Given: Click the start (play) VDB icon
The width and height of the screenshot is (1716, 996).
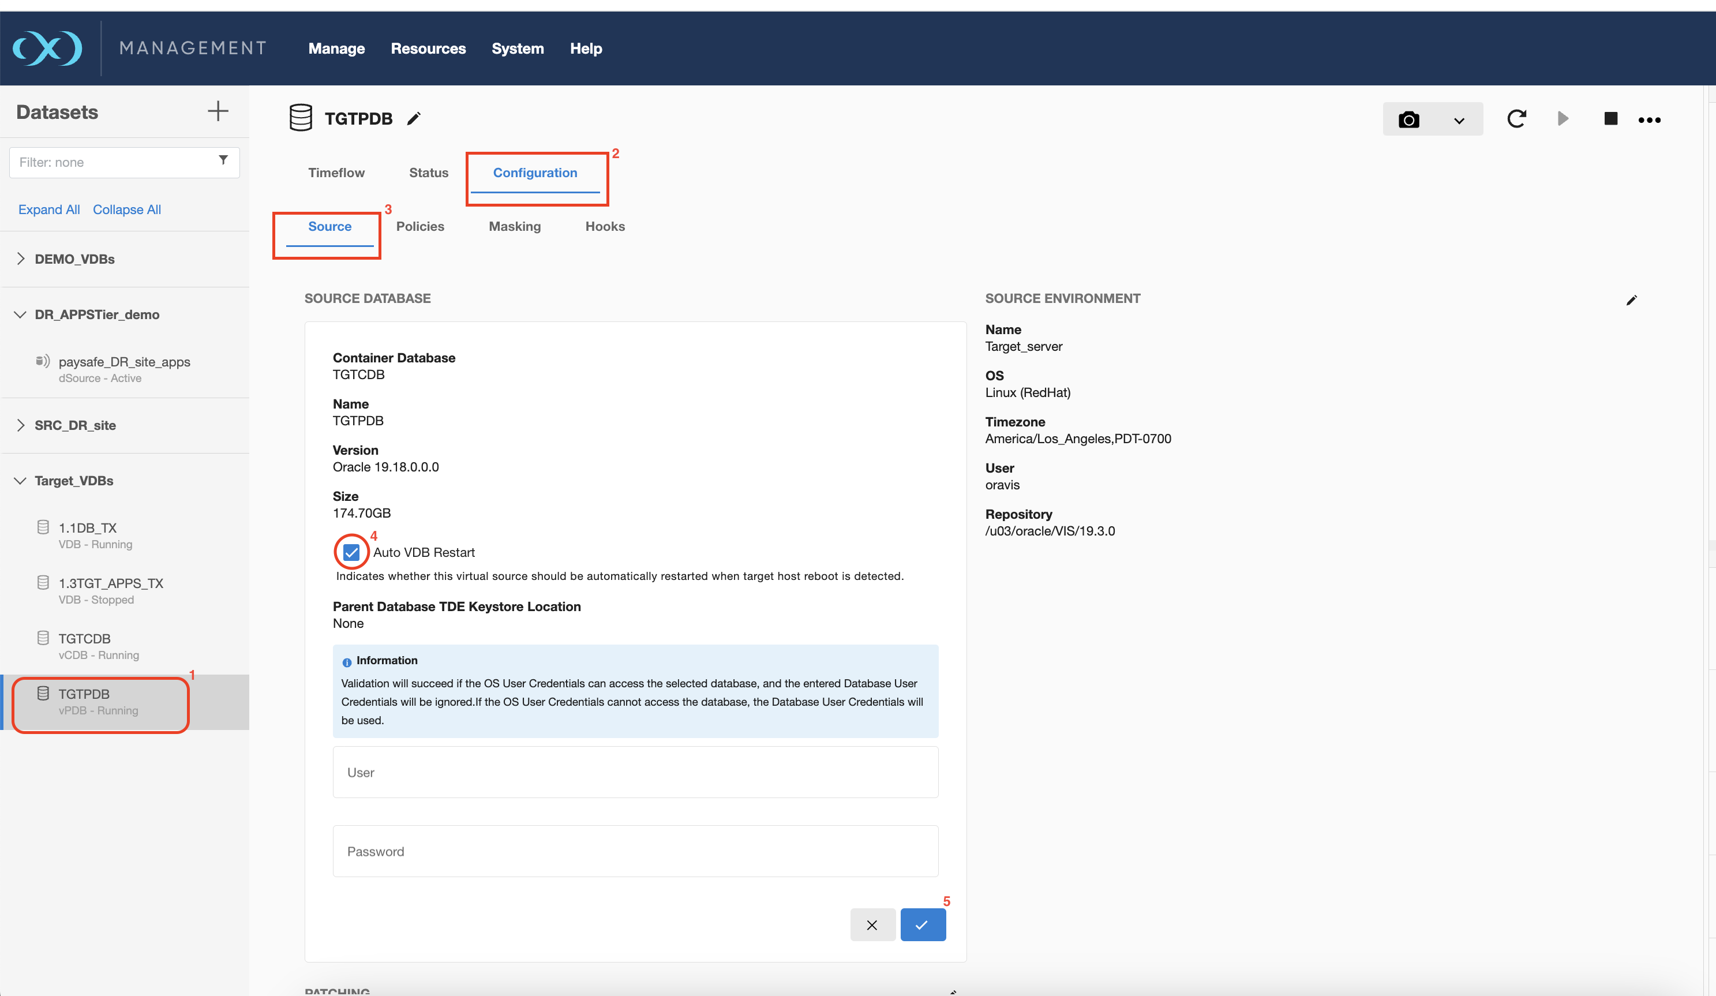Looking at the screenshot, I should pyautogui.click(x=1563, y=119).
